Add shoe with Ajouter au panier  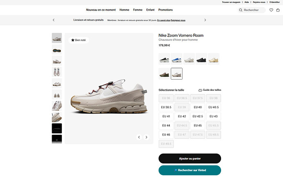coord(189,159)
